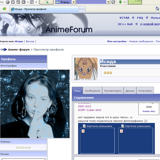This screenshot has height=160, width=160.
Task: Expand the purple search combo box arrow
Action: [108, 2]
